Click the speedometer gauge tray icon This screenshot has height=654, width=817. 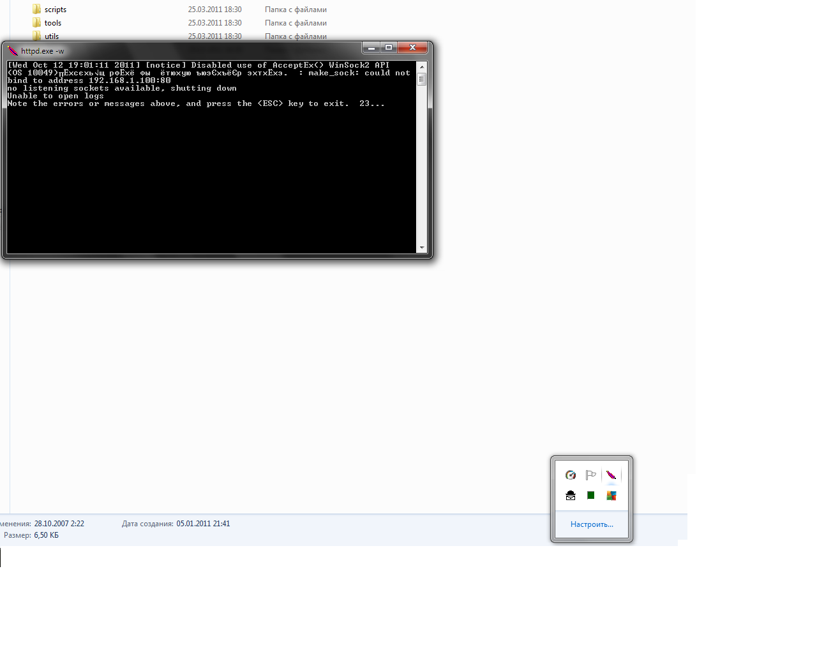pyautogui.click(x=571, y=475)
